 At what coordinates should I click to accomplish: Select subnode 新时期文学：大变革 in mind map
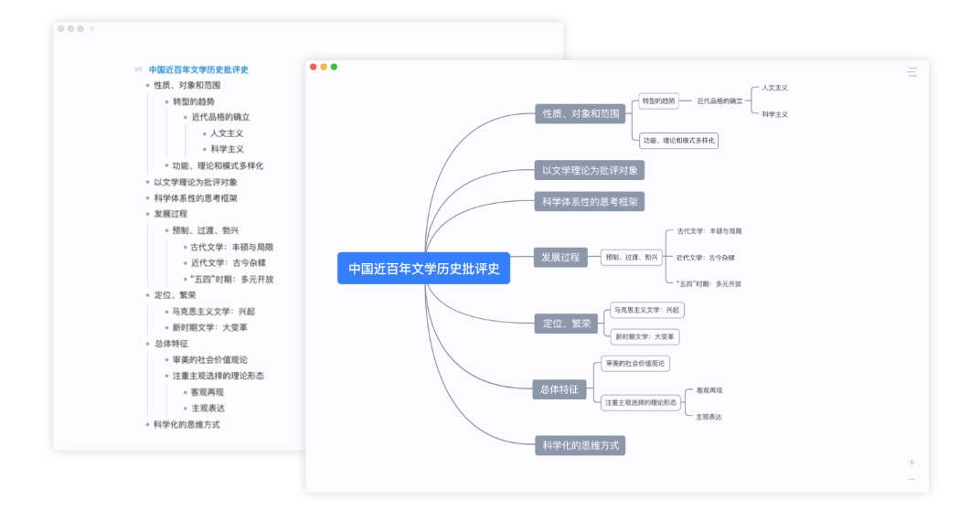pyautogui.click(x=645, y=337)
